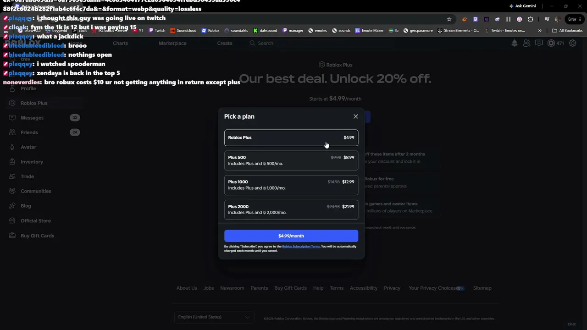Click the Messages sidebar icon
The image size is (587, 330).
pos(12,118)
